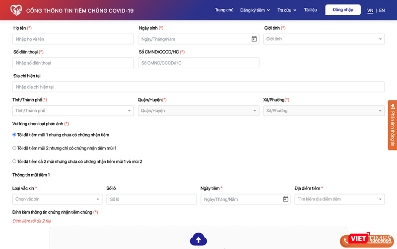Focus the Địa chỉ hiện tại input field
397x249 pixels.
[198, 87]
